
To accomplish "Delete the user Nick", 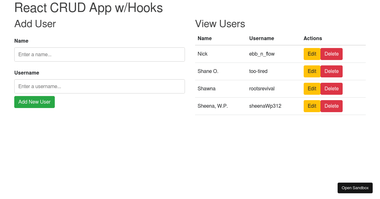I will (331, 54).
